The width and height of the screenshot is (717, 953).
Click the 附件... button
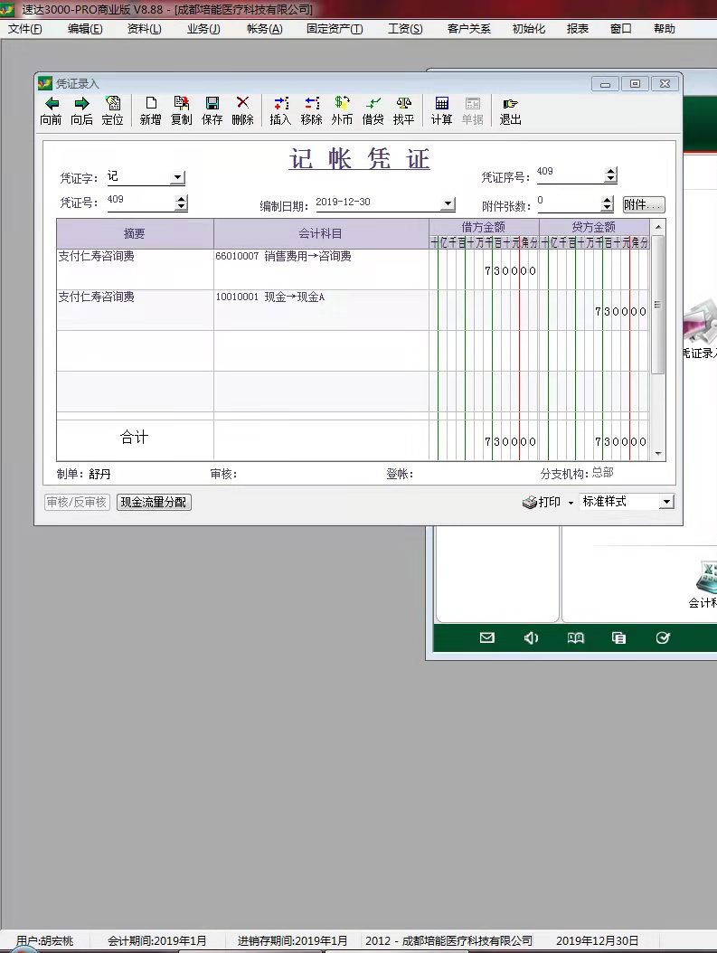coord(643,205)
